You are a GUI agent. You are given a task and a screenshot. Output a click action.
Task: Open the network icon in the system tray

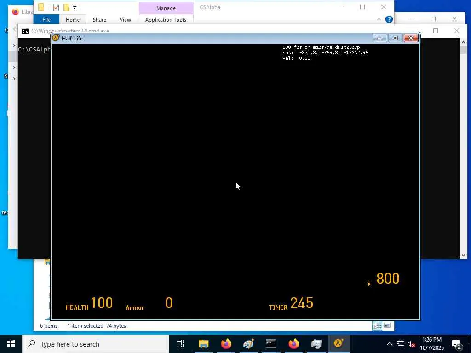coord(401,344)
